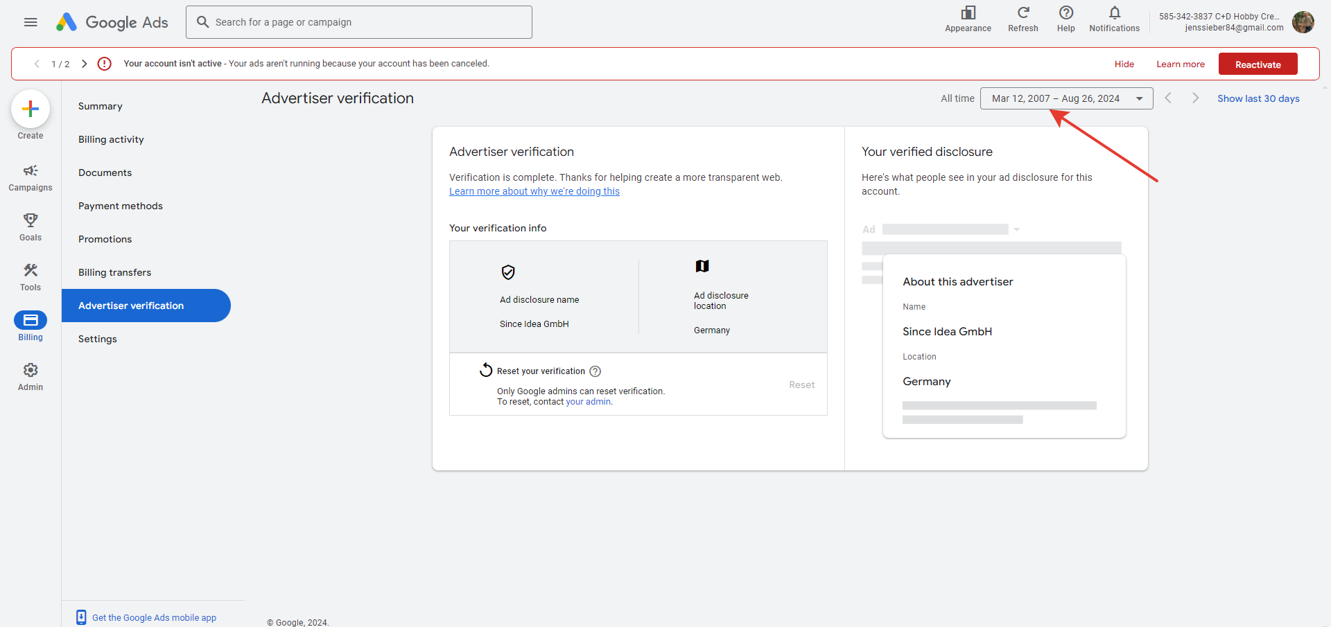
Task: Click the Create plus button
Action: pos(31,109)
